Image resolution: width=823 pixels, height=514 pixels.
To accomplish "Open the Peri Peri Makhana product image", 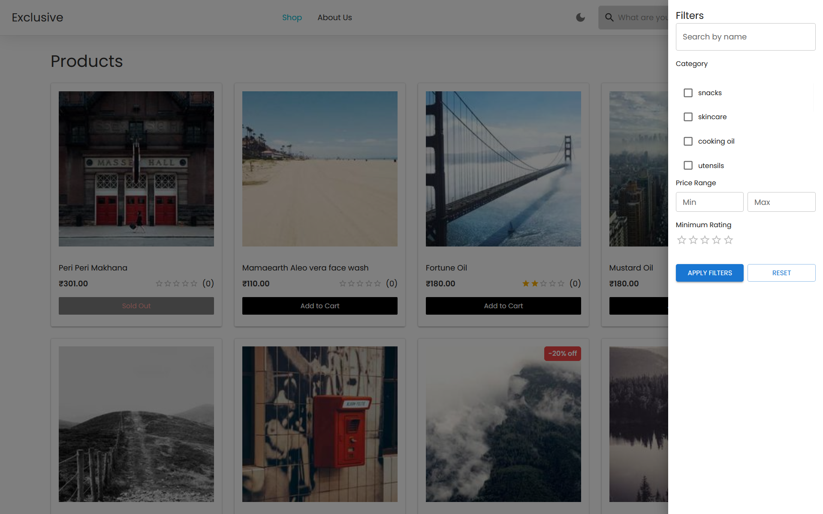I will tap(136, 169).
